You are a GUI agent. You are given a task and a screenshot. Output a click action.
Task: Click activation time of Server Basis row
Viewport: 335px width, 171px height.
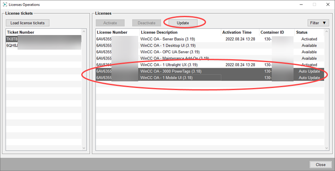(240, 39)
